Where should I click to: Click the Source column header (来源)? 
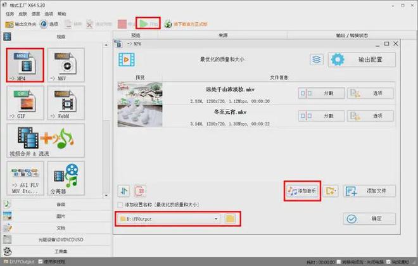223,35
